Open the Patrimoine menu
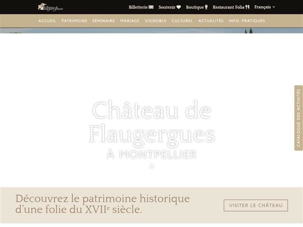Image resolution: width=303 pixels, height=227 pixels. tap(74, 21)
